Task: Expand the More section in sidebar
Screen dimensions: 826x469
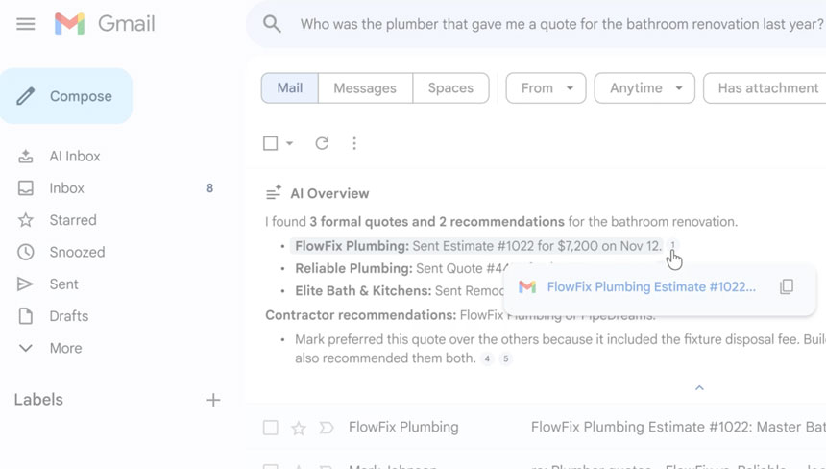Action: (x=65, y=348)
